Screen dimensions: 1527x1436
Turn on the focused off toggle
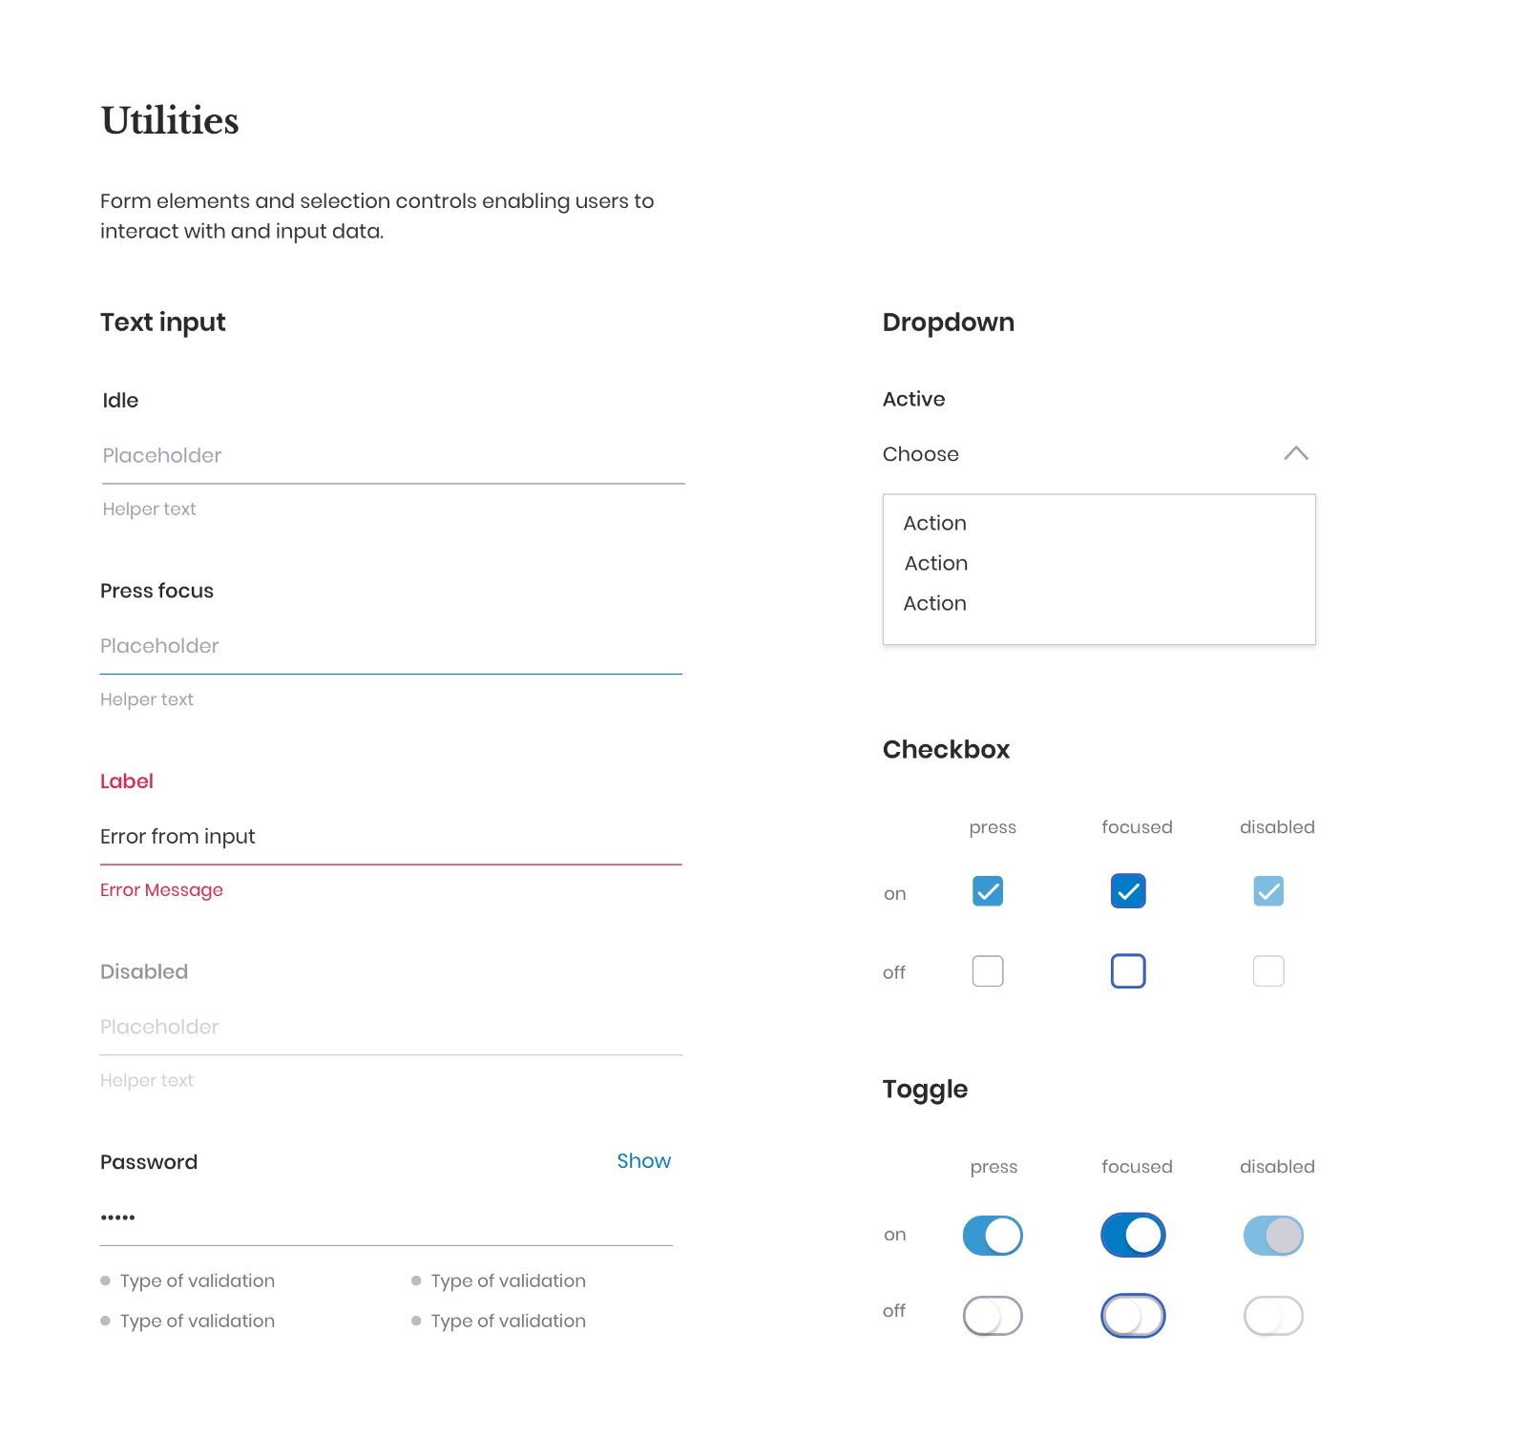point(1133,1316)
